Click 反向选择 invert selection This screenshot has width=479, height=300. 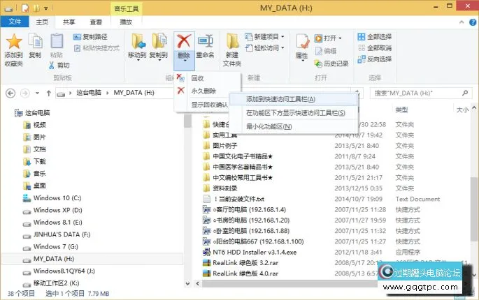375,59
